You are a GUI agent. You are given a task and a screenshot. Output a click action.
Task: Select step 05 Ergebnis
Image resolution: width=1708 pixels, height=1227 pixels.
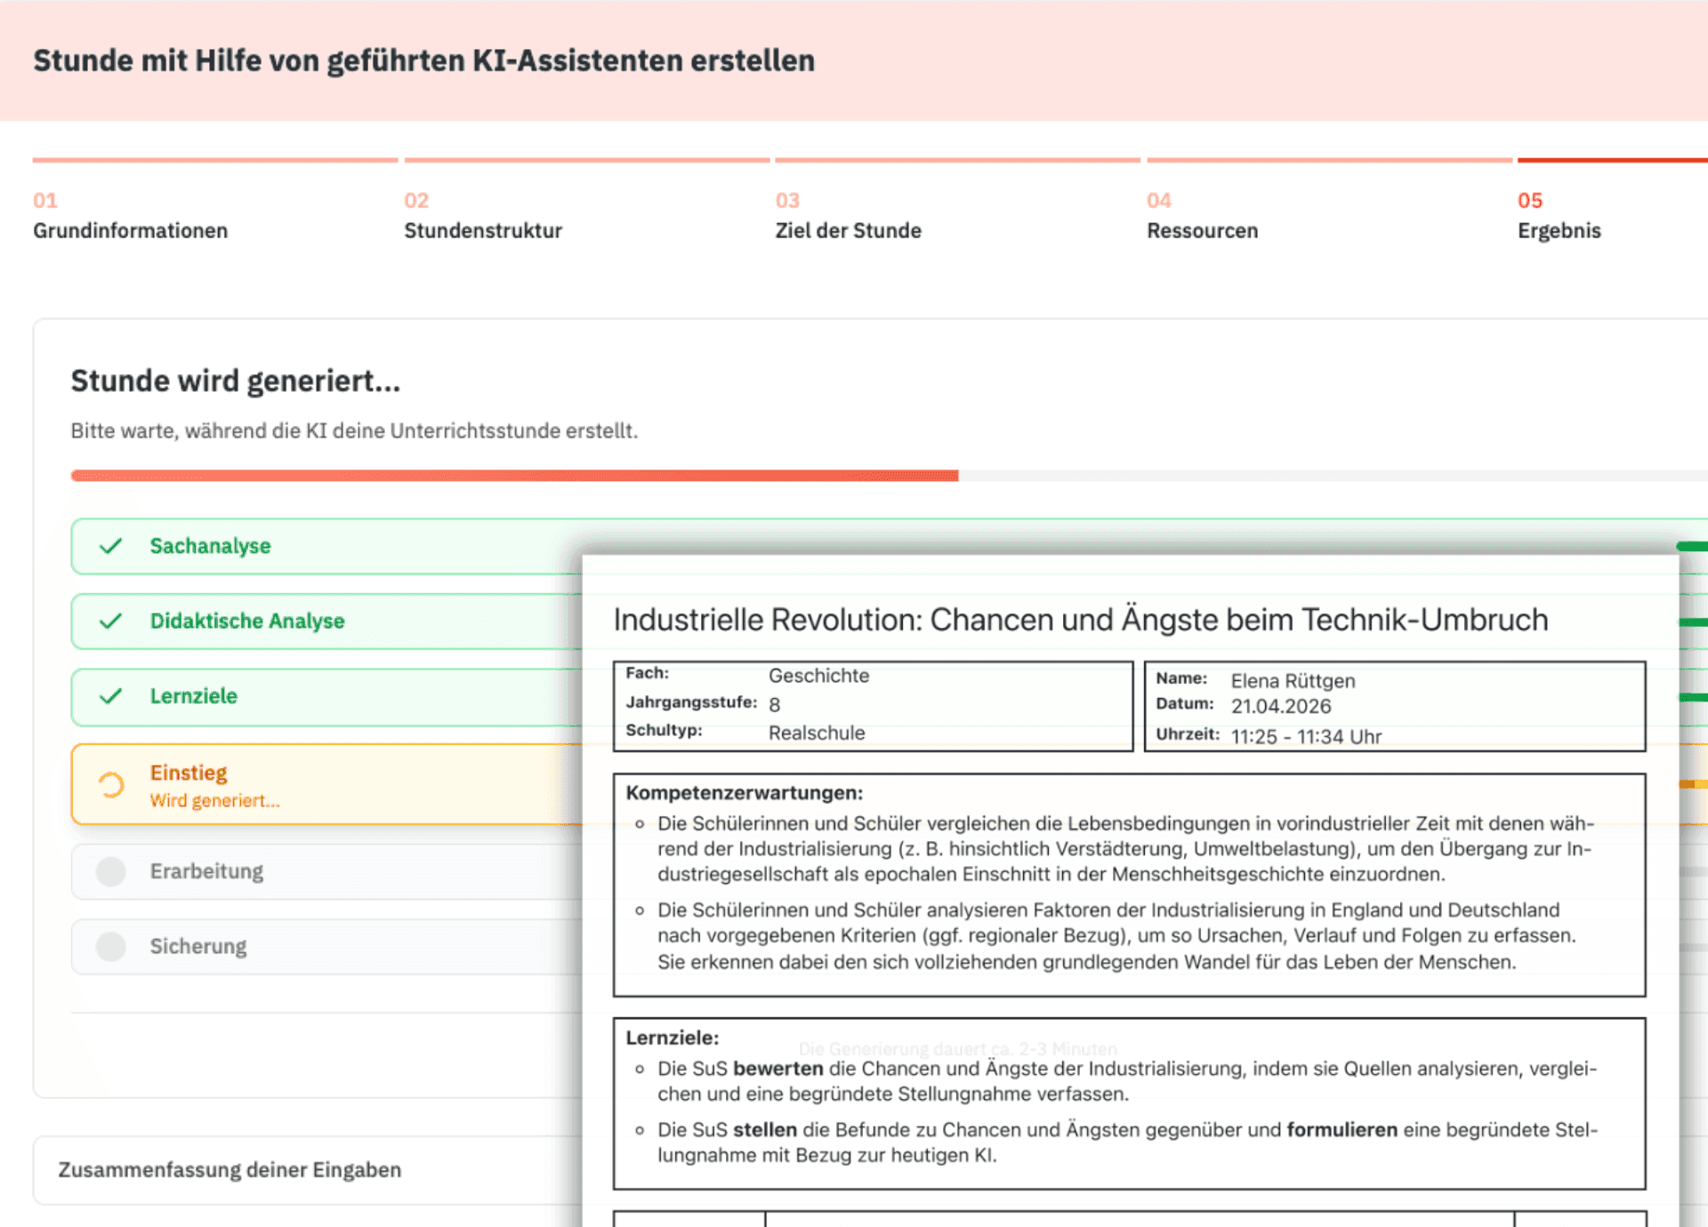point(1559,230)
